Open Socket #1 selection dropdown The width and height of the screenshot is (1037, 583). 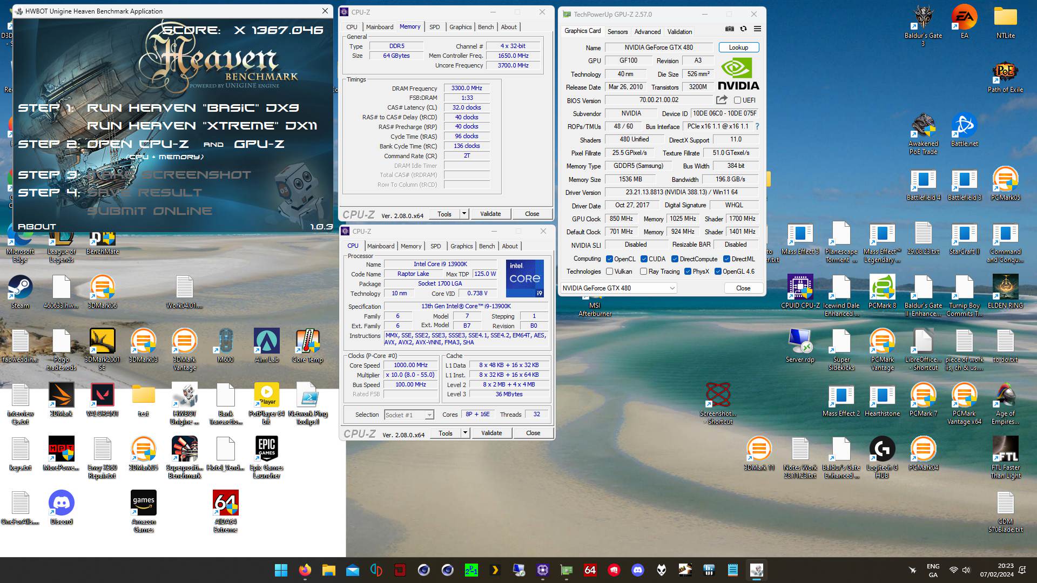click(x=409, y=415)
